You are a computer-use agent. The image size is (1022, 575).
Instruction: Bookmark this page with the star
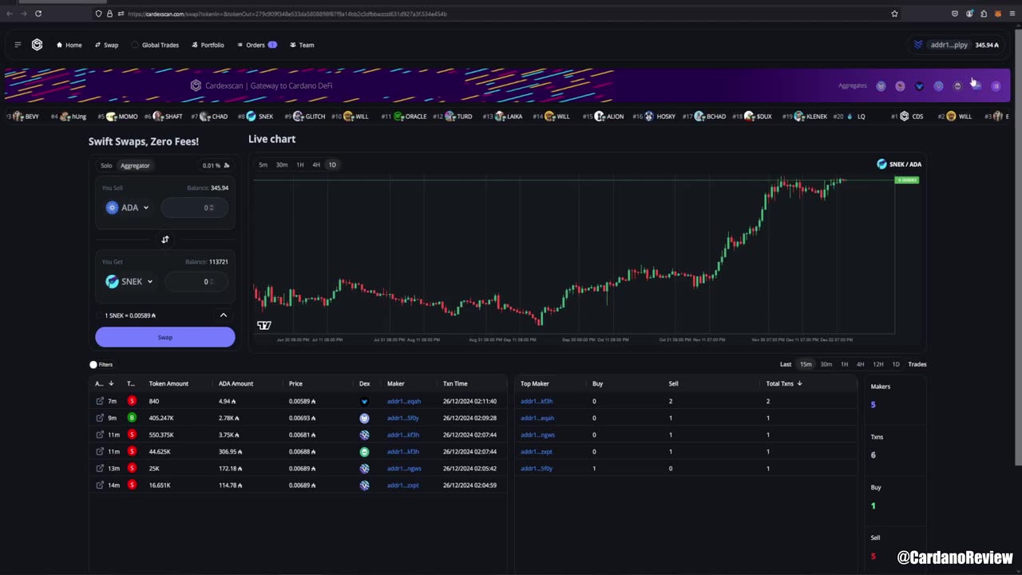click(894, 14)
